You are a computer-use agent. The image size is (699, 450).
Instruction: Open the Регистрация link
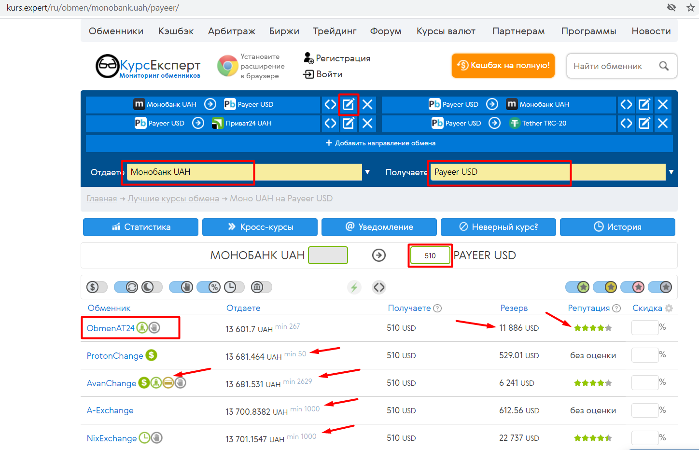click(x=337, y=58)
